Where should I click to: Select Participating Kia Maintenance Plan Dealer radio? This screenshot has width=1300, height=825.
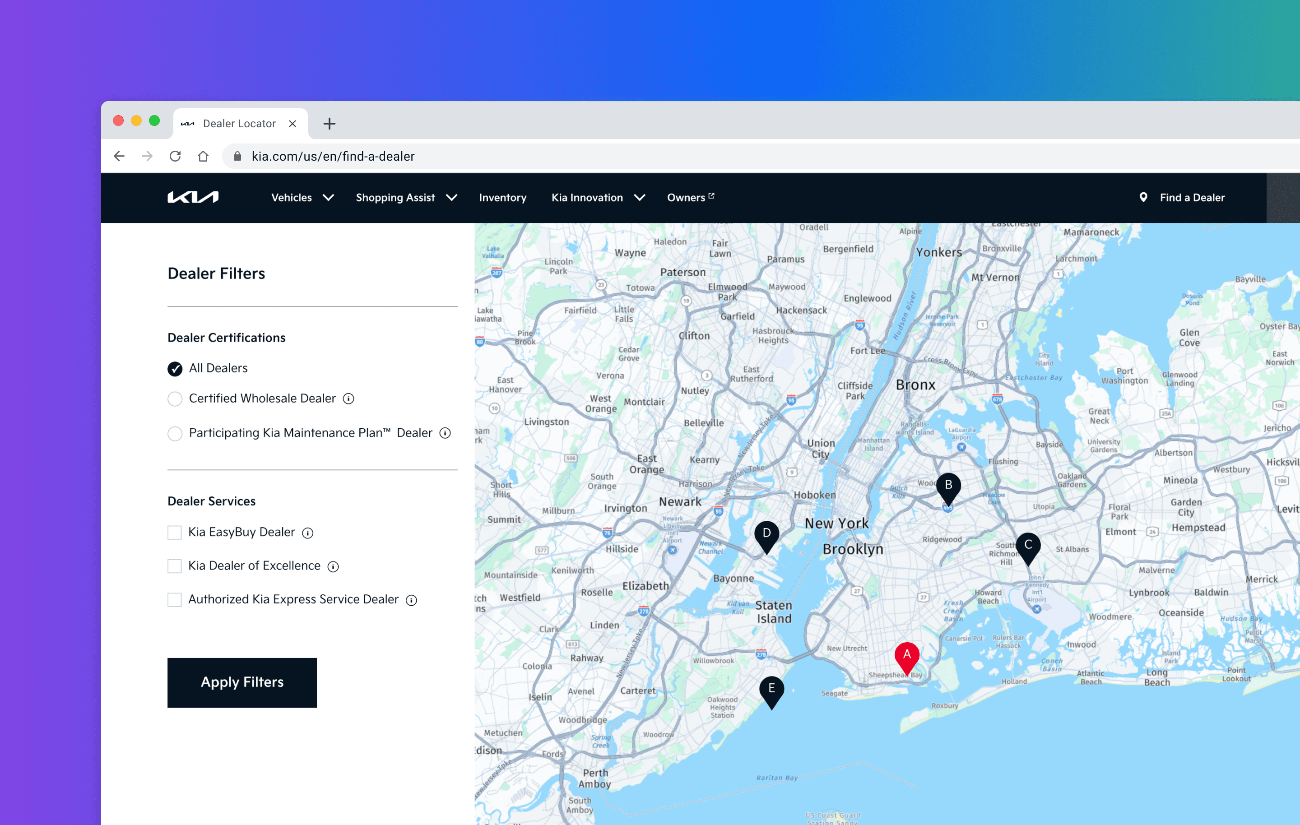[175, 434]
